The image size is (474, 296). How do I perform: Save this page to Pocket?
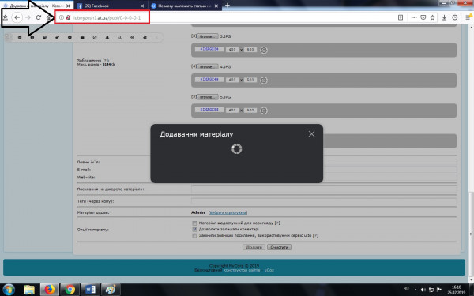pyautogui.click(x=423, y=17)
